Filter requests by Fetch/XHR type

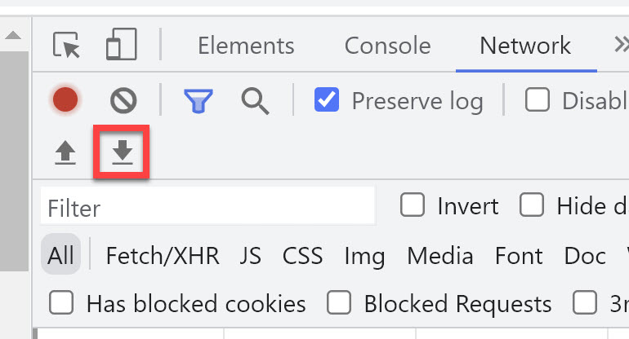[163, 256]
